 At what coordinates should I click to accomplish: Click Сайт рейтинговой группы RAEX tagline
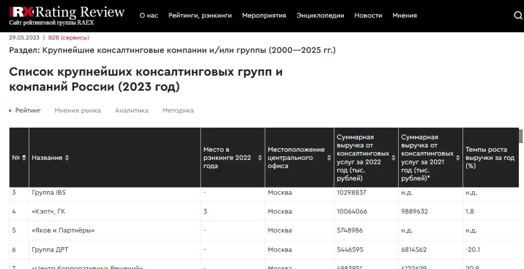[x=52, y=23]
